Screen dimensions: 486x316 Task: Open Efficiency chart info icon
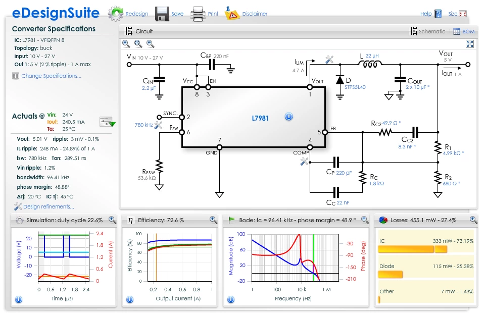(x=130, y=299)
